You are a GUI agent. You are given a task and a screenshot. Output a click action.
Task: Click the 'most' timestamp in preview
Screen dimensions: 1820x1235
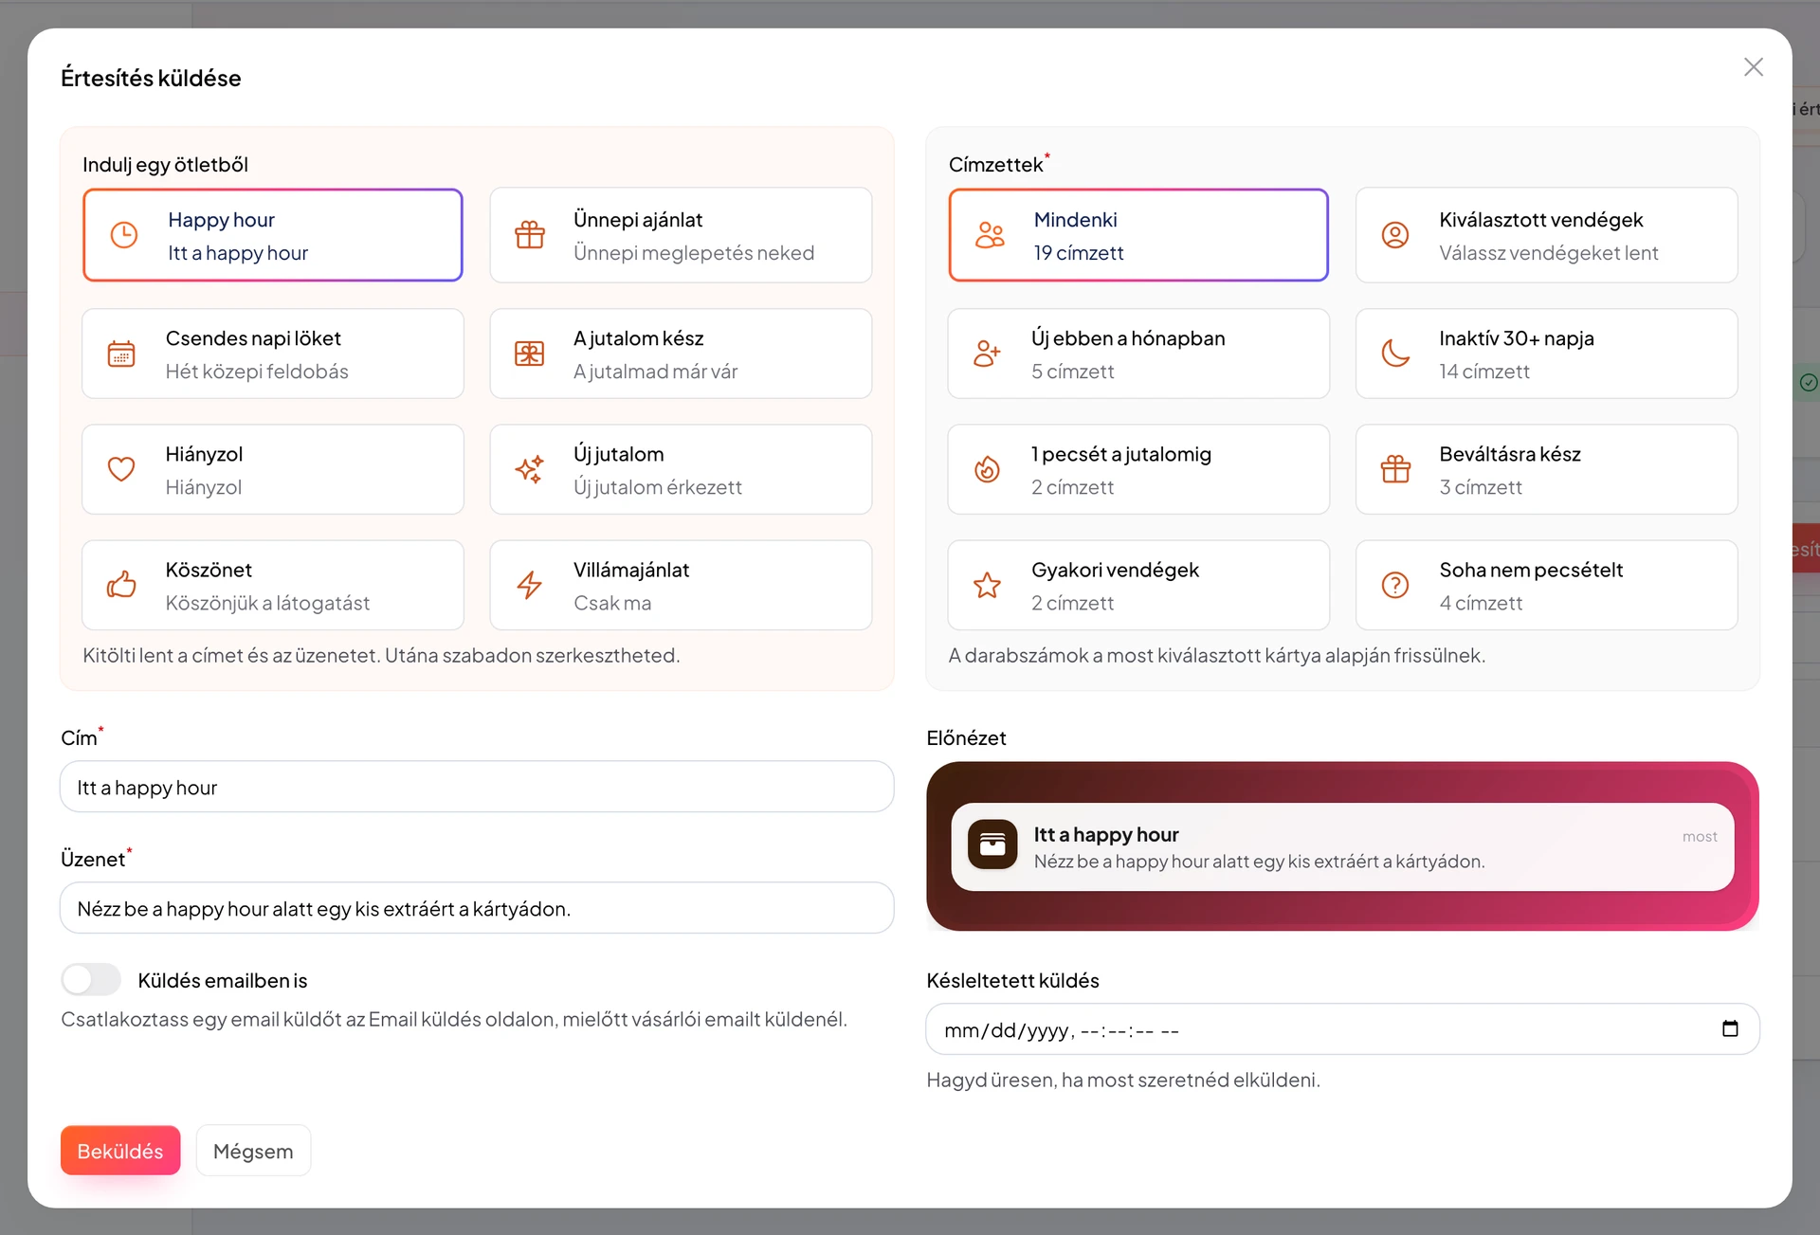coord(1700,836)
